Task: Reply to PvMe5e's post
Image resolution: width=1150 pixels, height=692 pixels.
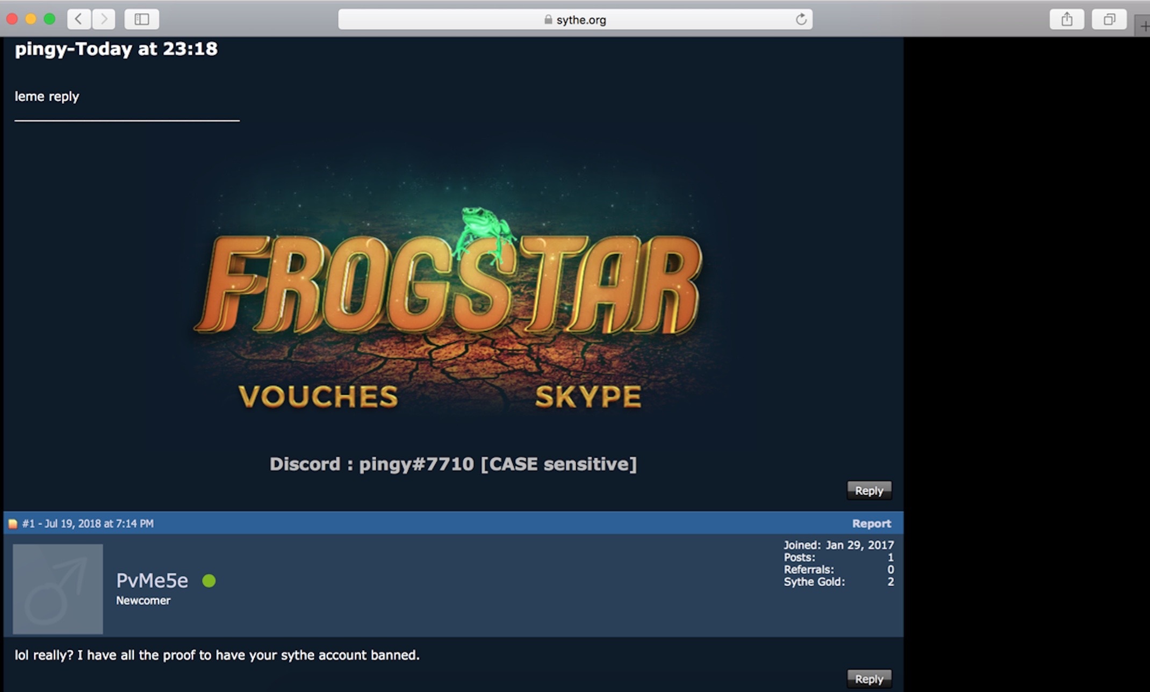Action: (868, 679)
